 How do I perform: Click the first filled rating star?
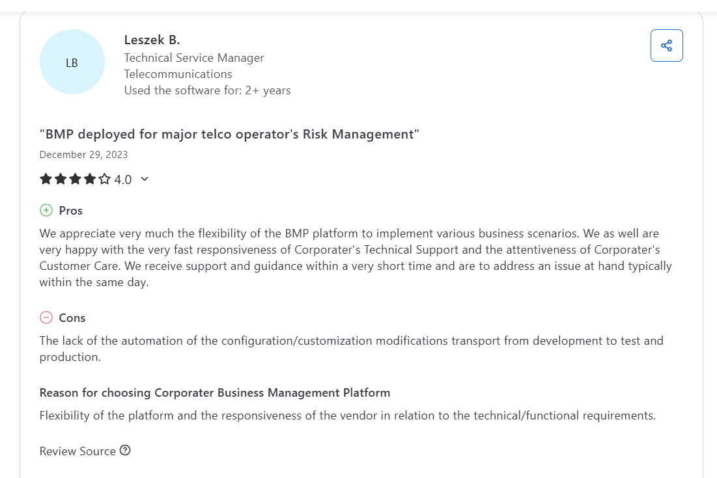coord(46,179)
